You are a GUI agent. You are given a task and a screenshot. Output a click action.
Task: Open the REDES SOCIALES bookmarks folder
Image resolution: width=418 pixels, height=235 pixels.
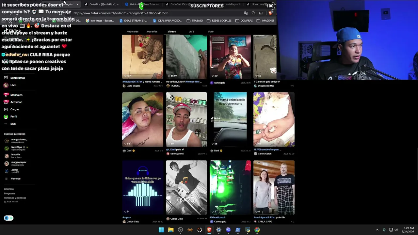click(x=219, y=21)
